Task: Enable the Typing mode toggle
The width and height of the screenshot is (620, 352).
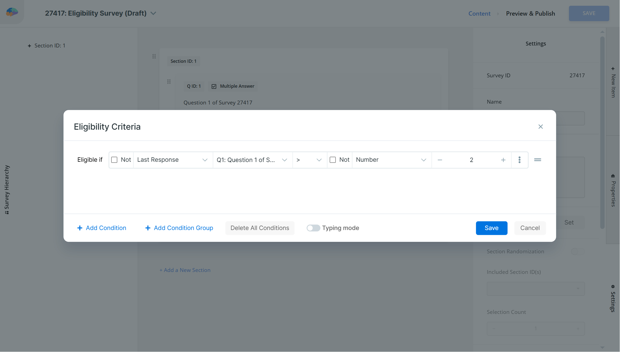Action: pos(313,228)
